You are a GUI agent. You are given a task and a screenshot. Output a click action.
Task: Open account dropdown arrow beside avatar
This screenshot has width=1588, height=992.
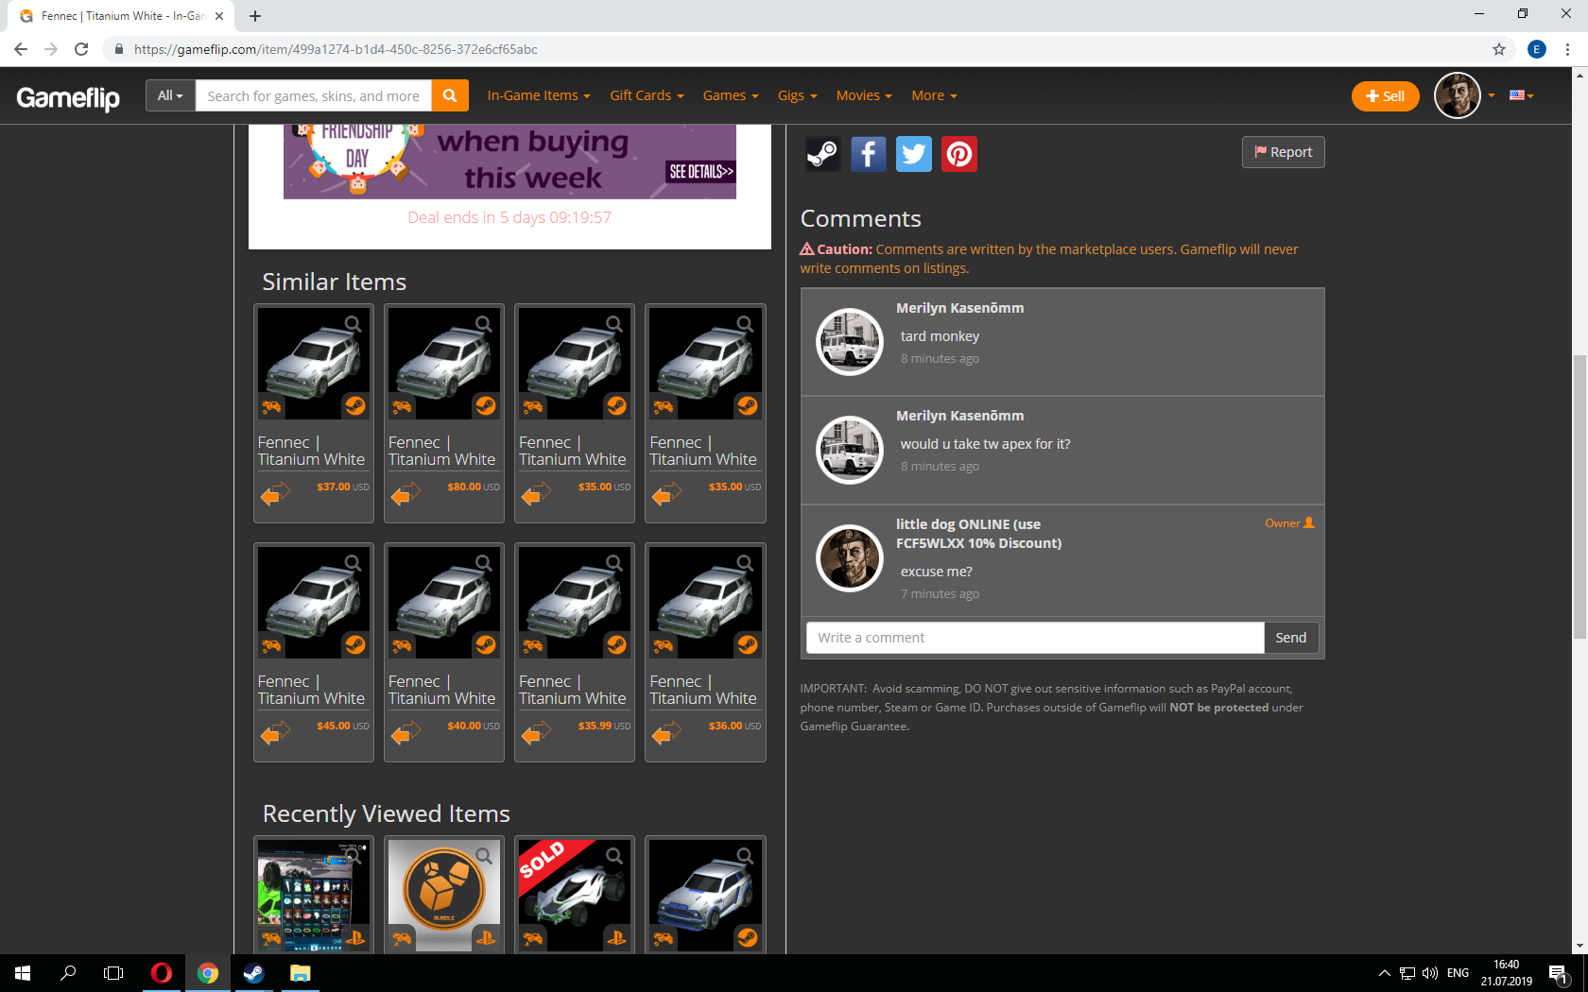[1492, 95]
